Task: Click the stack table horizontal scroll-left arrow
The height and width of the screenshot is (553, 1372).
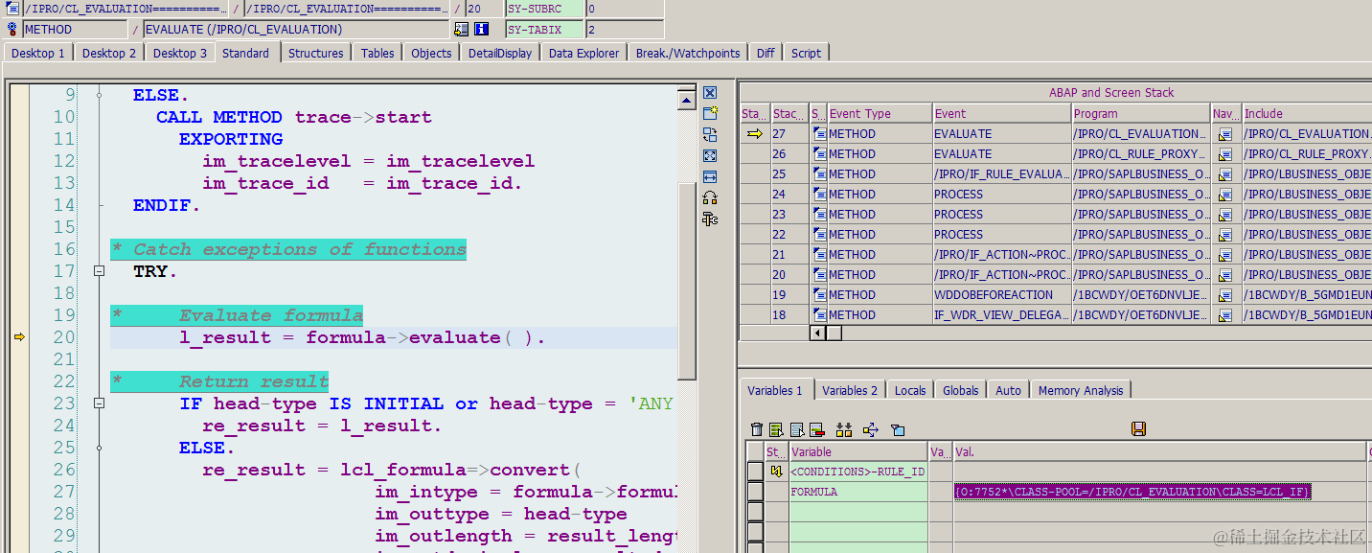Action: coord(817,333)
